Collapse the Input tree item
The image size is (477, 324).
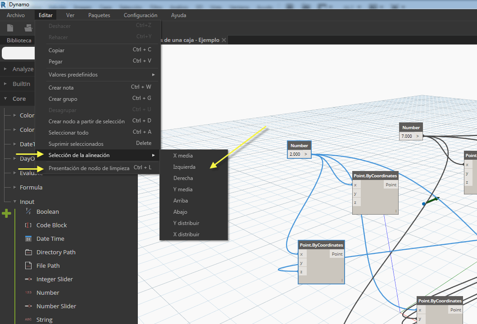[x=14, y=202]
